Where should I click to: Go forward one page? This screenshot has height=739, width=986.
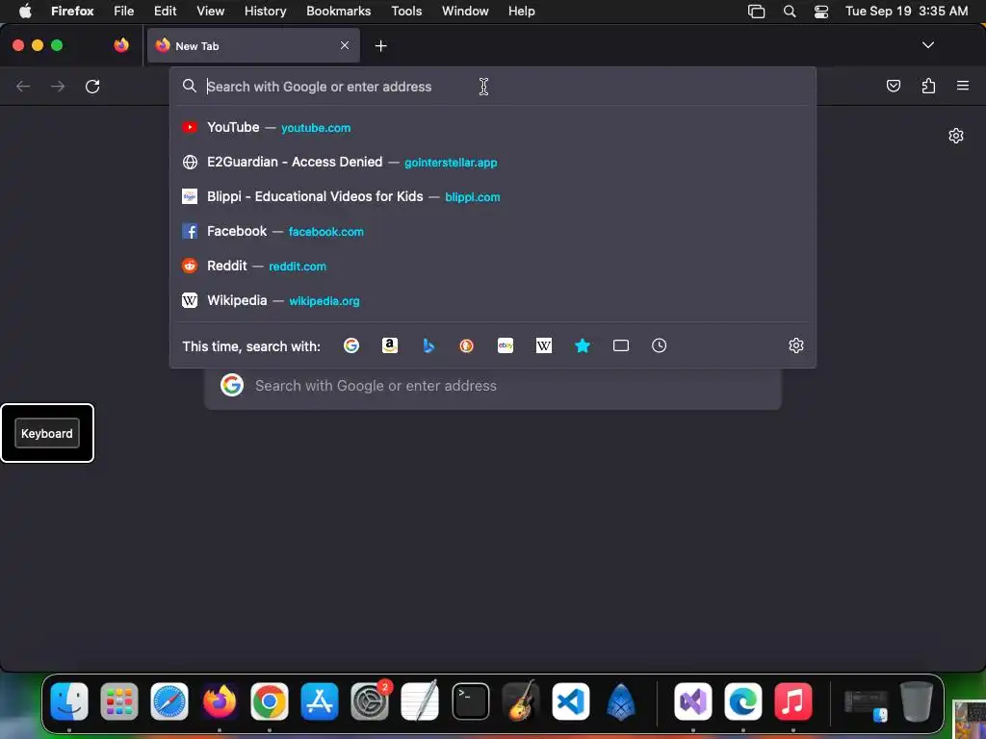click(x=58, y=86)
